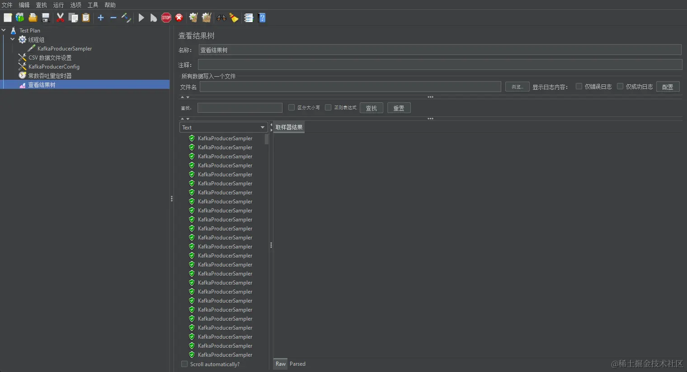Switch to the 取样器结果 tab

pyautogui.click(x=289, y=127)
